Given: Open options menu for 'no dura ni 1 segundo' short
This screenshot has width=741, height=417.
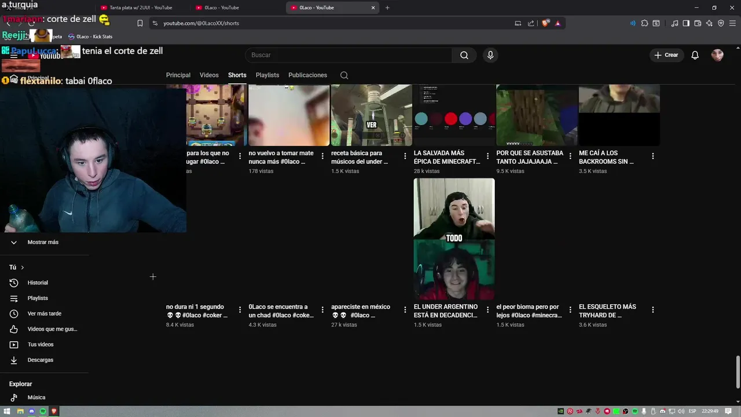Looking at the screenshot, I should coord(240,309).
